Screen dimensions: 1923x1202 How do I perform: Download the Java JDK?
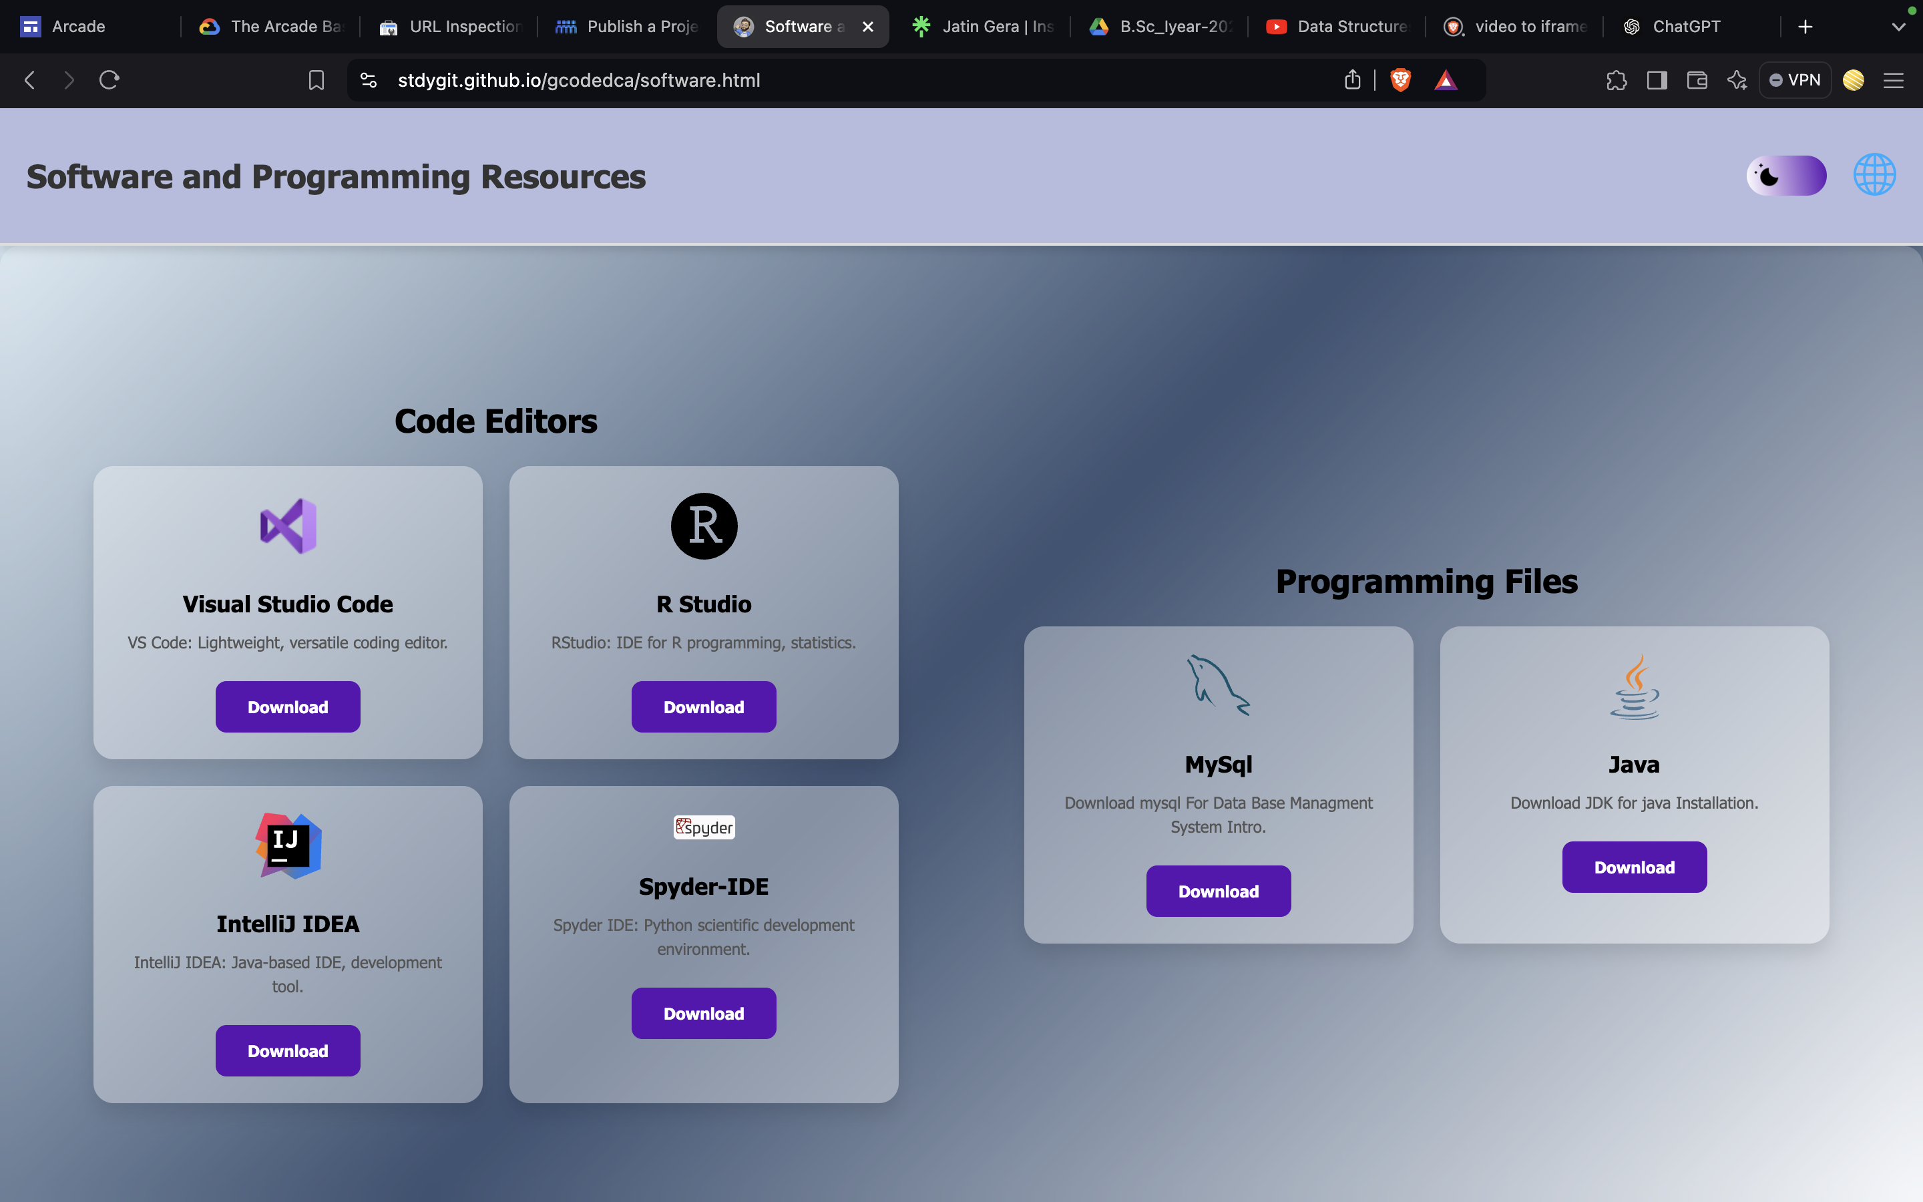1635,867
